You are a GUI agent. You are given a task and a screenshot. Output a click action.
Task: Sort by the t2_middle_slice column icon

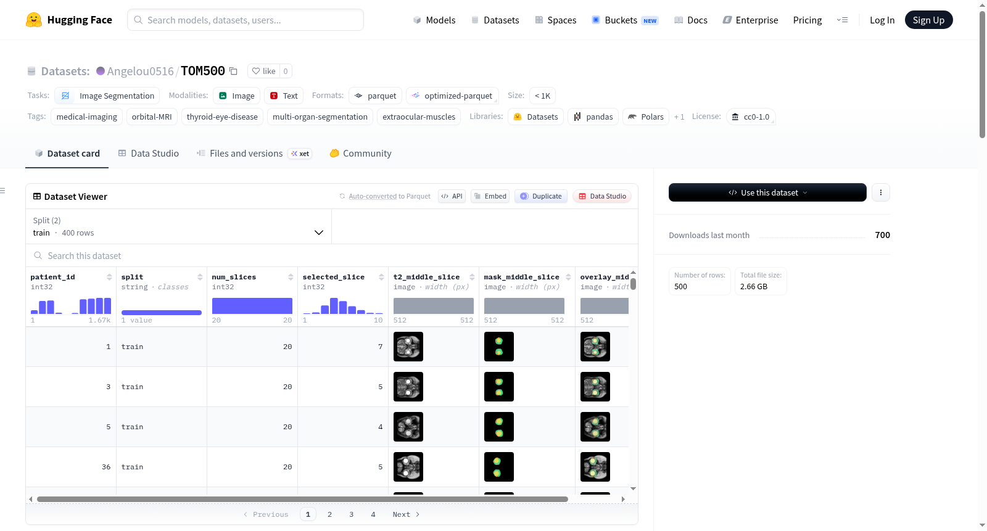(472, 277)
